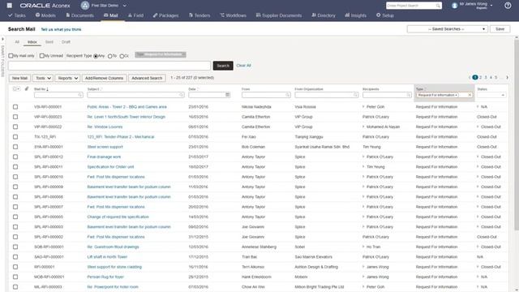519x292 pixels.
Task: Go to previous page with the left arrow
Action: 470,78
